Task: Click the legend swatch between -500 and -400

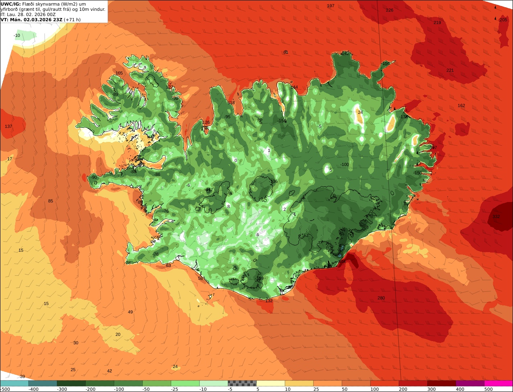Action: [x=14, y=383]
